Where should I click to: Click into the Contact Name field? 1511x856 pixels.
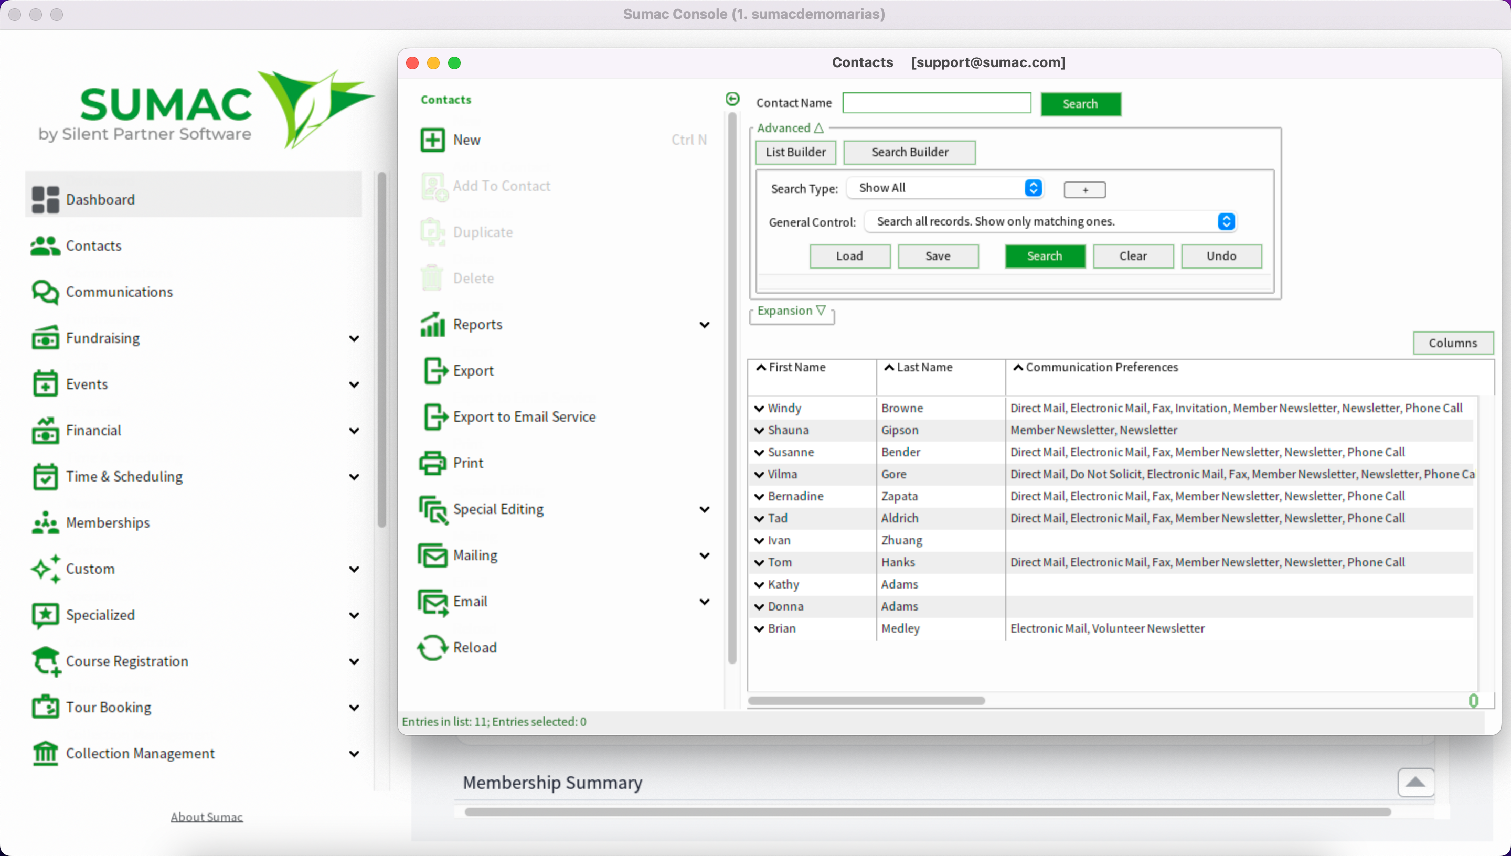pyautogui.click(x=937, y=103)
